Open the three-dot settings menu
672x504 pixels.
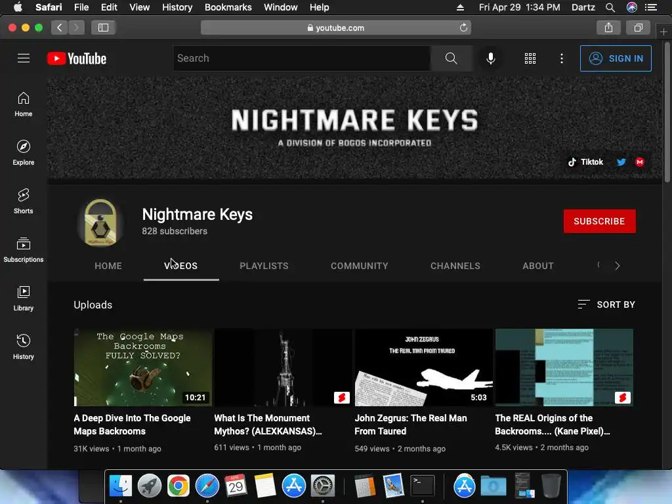(x=562, y=58)
